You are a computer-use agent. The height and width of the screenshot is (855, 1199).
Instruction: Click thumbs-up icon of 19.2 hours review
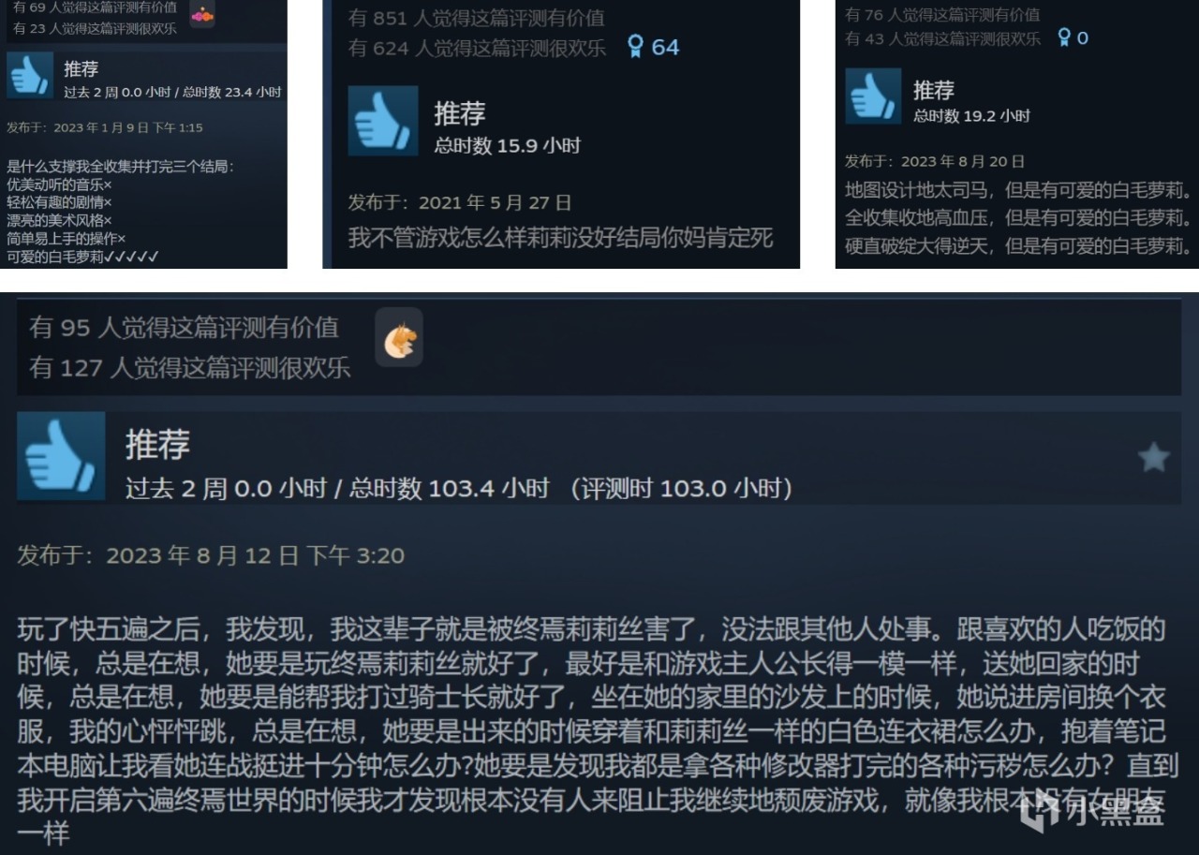click(x=873, y=96)
